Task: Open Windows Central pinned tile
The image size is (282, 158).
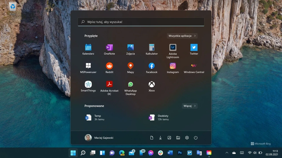Action: click(x=194, y=68)
